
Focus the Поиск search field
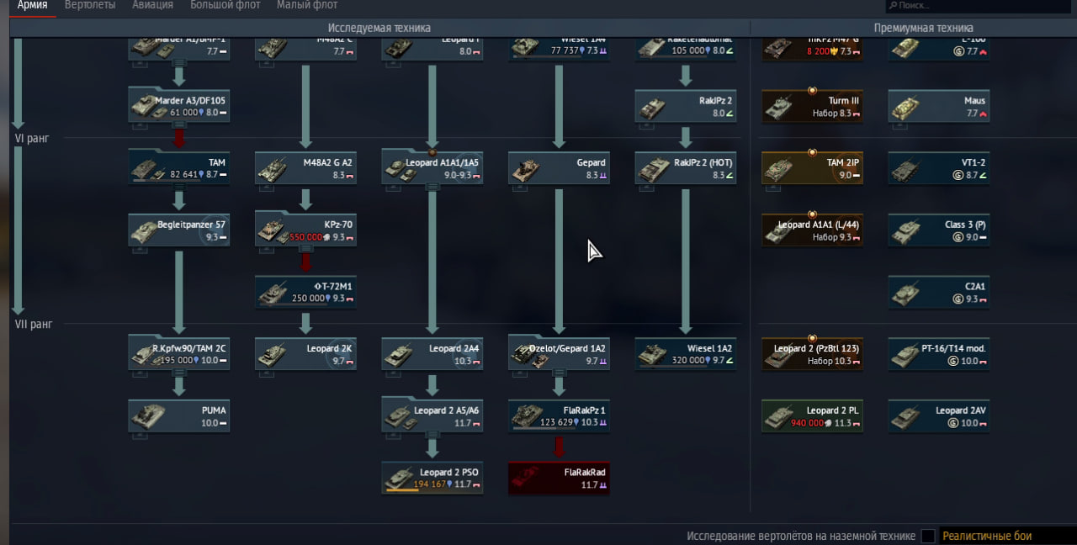[979, 6]
